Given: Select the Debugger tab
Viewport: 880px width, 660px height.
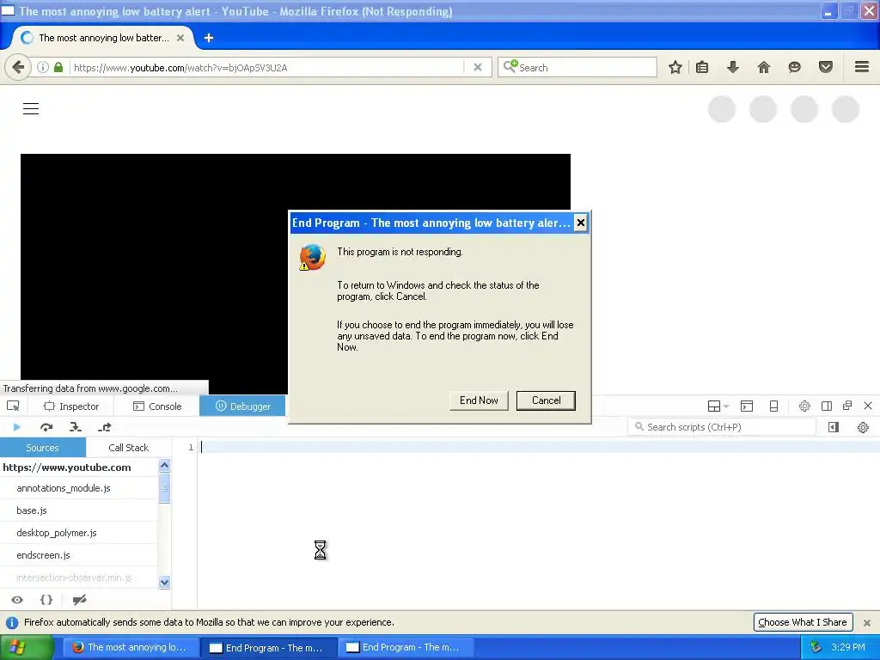Looking at the screenshot, I should click(243, 406).
